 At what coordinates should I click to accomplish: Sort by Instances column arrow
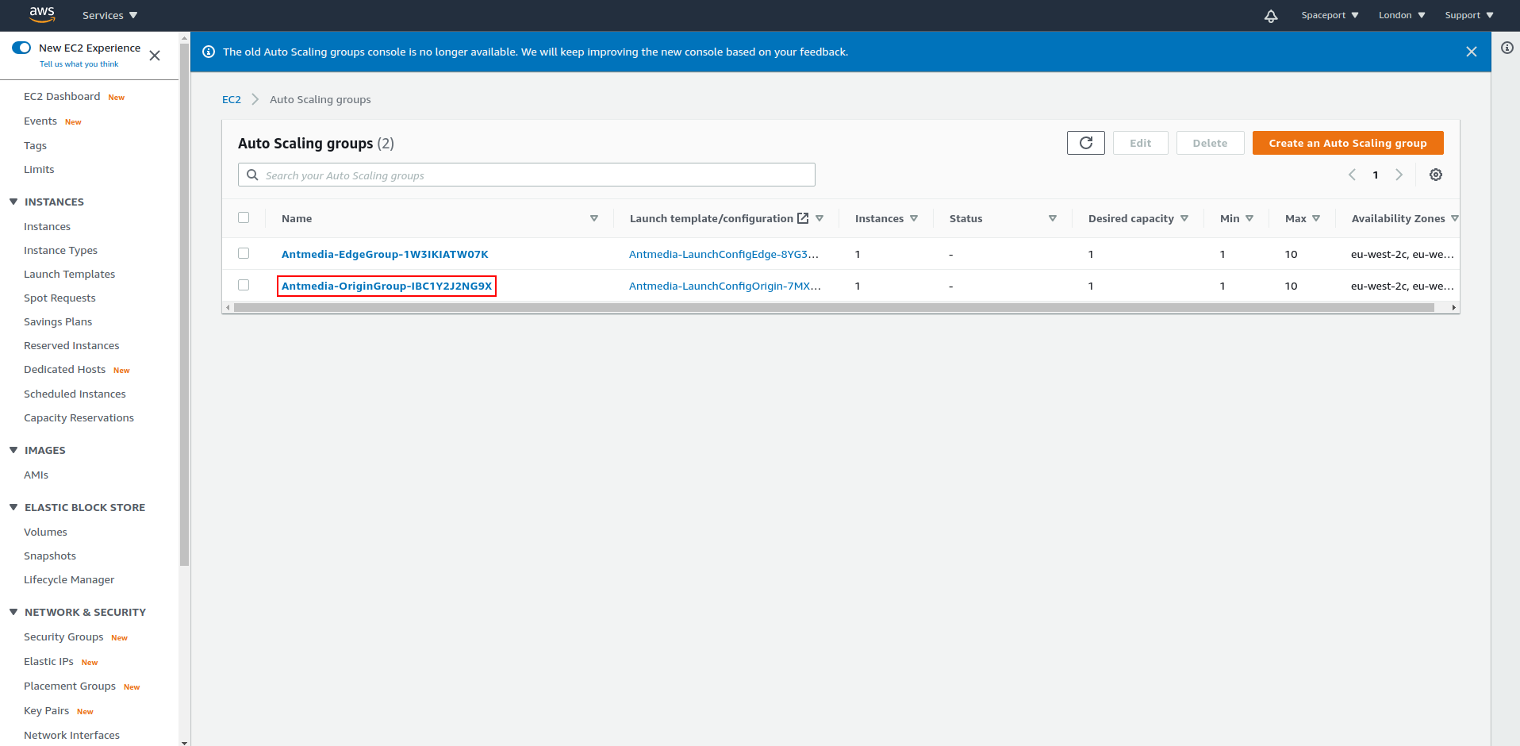point(914,218)
